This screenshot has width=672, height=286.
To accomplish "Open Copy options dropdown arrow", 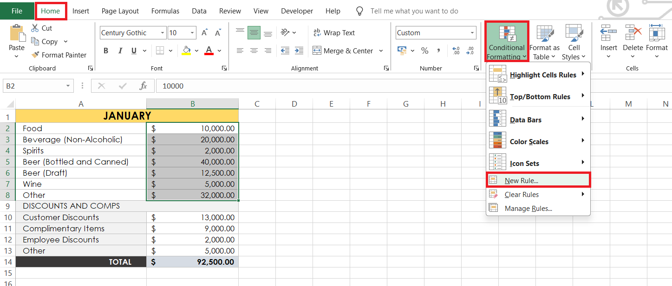I will pyautogui.click(x=65, y=42).
